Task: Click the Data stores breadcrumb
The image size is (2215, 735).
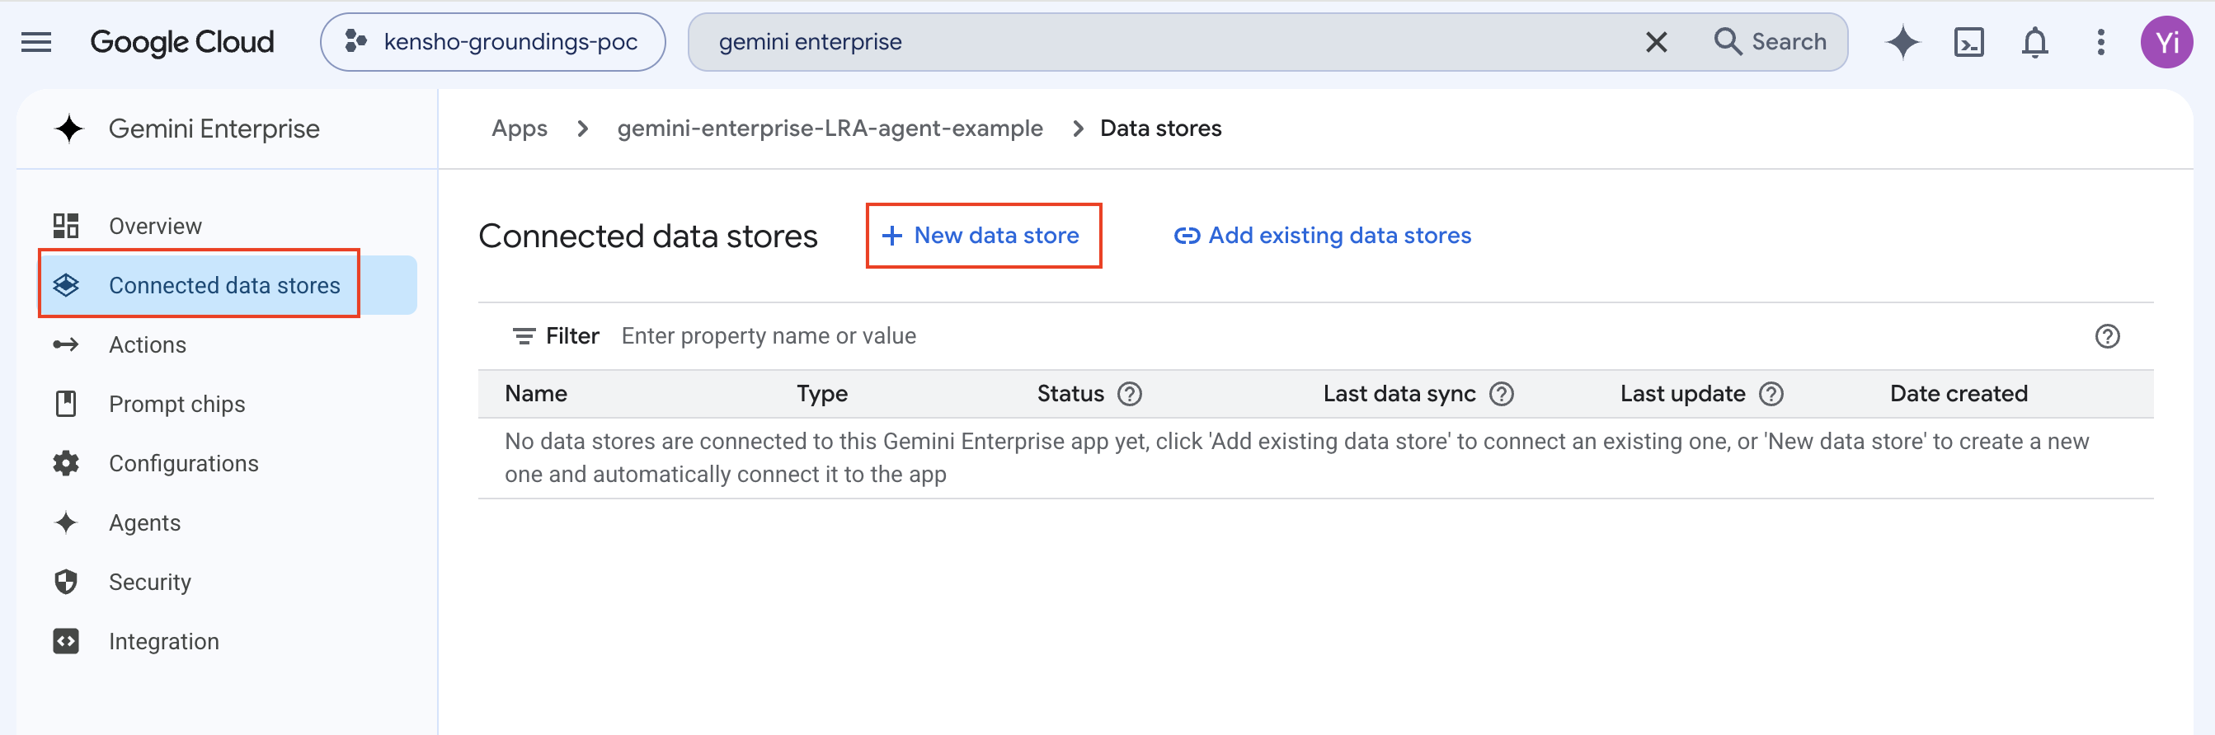Action: pyautogui.click(x=1161, y=128)
